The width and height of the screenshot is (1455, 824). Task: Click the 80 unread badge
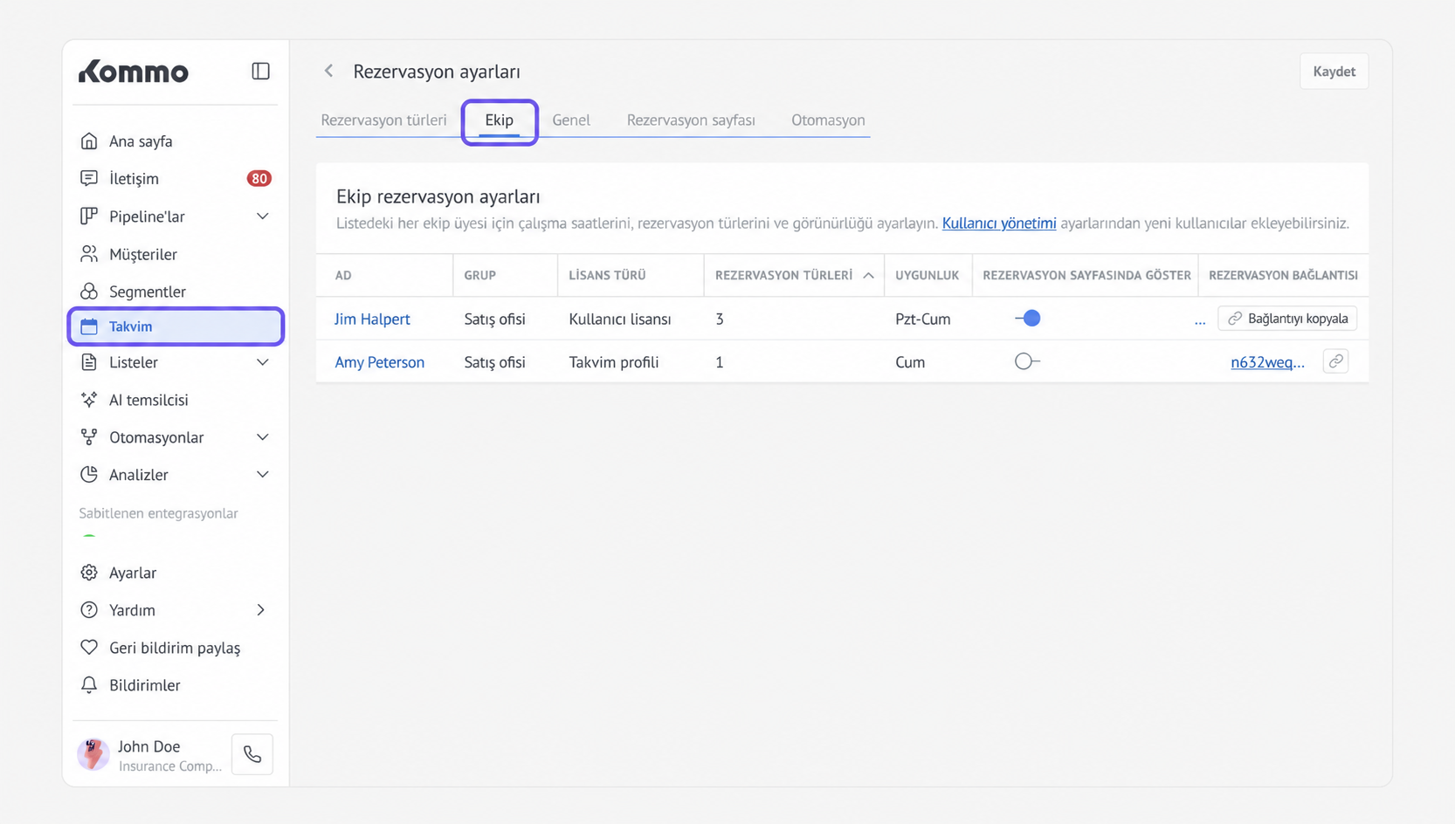(x=259, y=178)
